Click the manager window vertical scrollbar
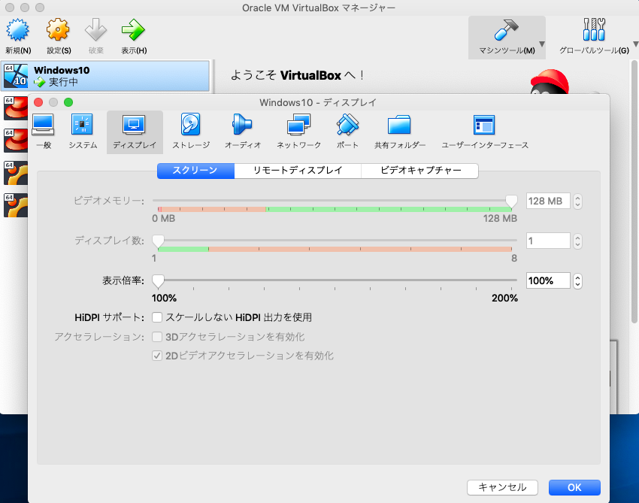The width and height of the screenshot is (639, 503). 634,192
